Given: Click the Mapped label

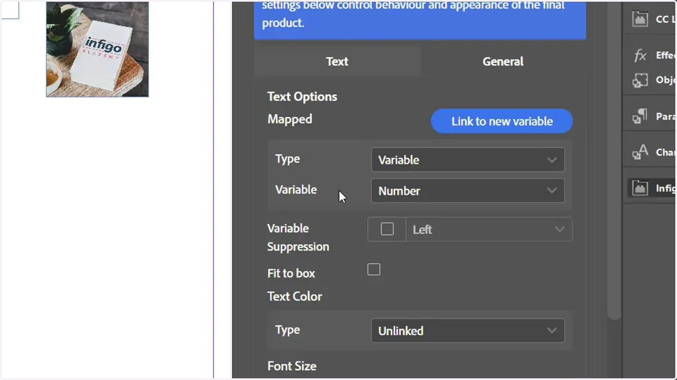Looking at the screenshot, I should (x=290, y=119).
